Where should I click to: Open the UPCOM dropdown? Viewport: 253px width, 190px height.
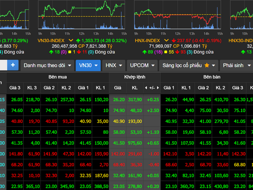click(142, 65)
